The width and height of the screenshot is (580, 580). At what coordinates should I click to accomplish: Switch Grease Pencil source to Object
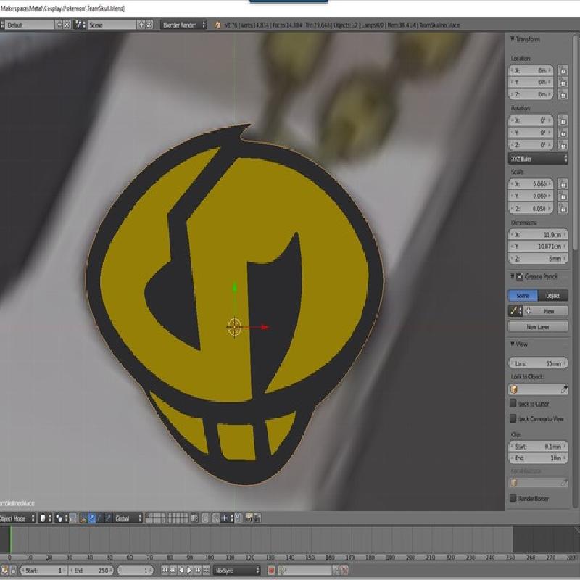point(553,296)
